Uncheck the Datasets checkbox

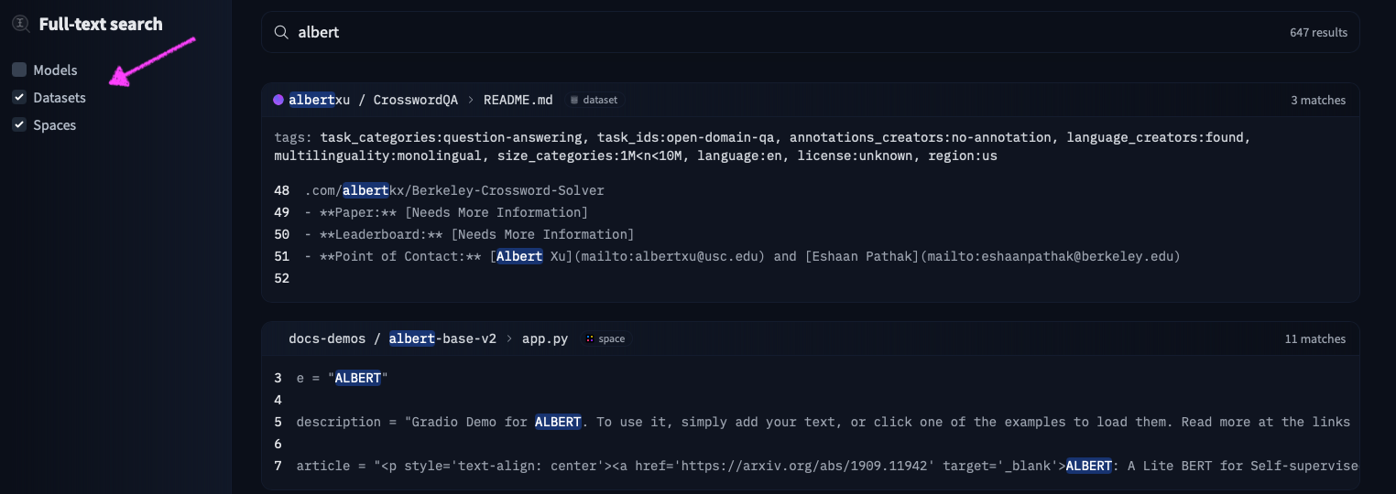pyautogui.click(x=19, y=97)
